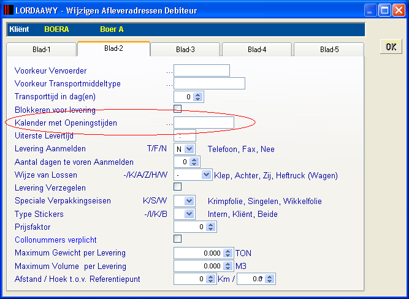The image size is (409, 299).
Task: Click the Telefoon, Fax, Nee hint text
Action: [241, 149]
